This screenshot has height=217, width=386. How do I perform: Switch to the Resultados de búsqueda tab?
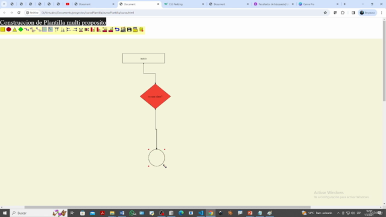pos(274,4)
